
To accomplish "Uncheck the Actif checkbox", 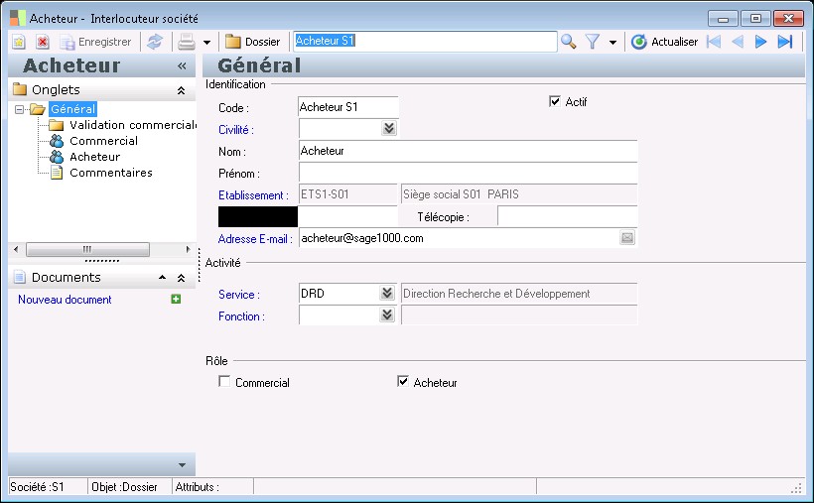I will click(555, 101).
